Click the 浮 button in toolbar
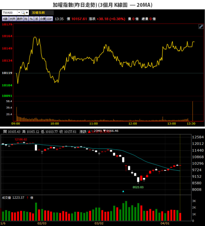This screenshot has width=205, height=226. pos(36,19)
